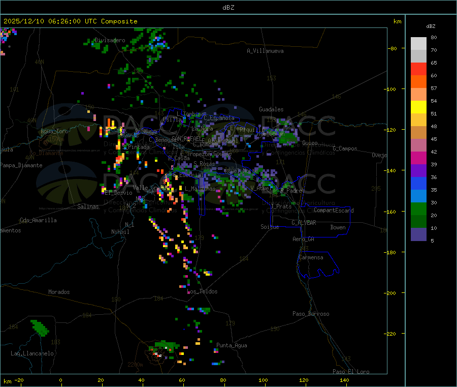Click the yellow 51–54 dBZ legend swatch

pos(418,107)
